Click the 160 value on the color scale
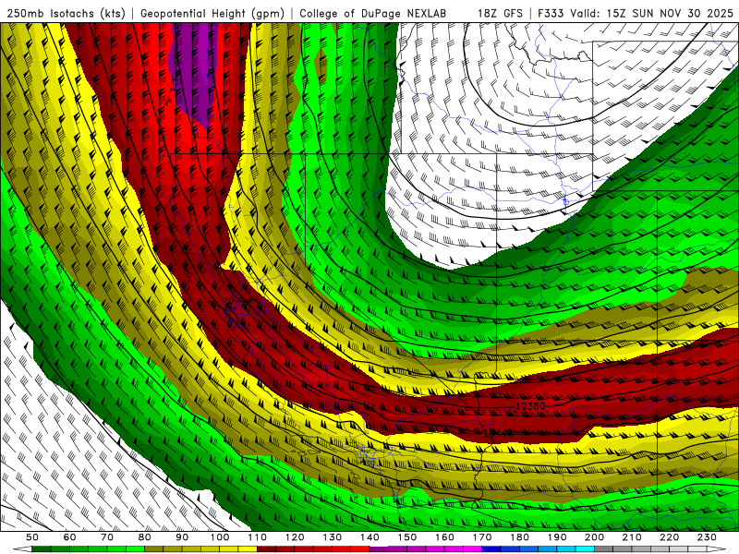739x554 pixels. (444, 537)
